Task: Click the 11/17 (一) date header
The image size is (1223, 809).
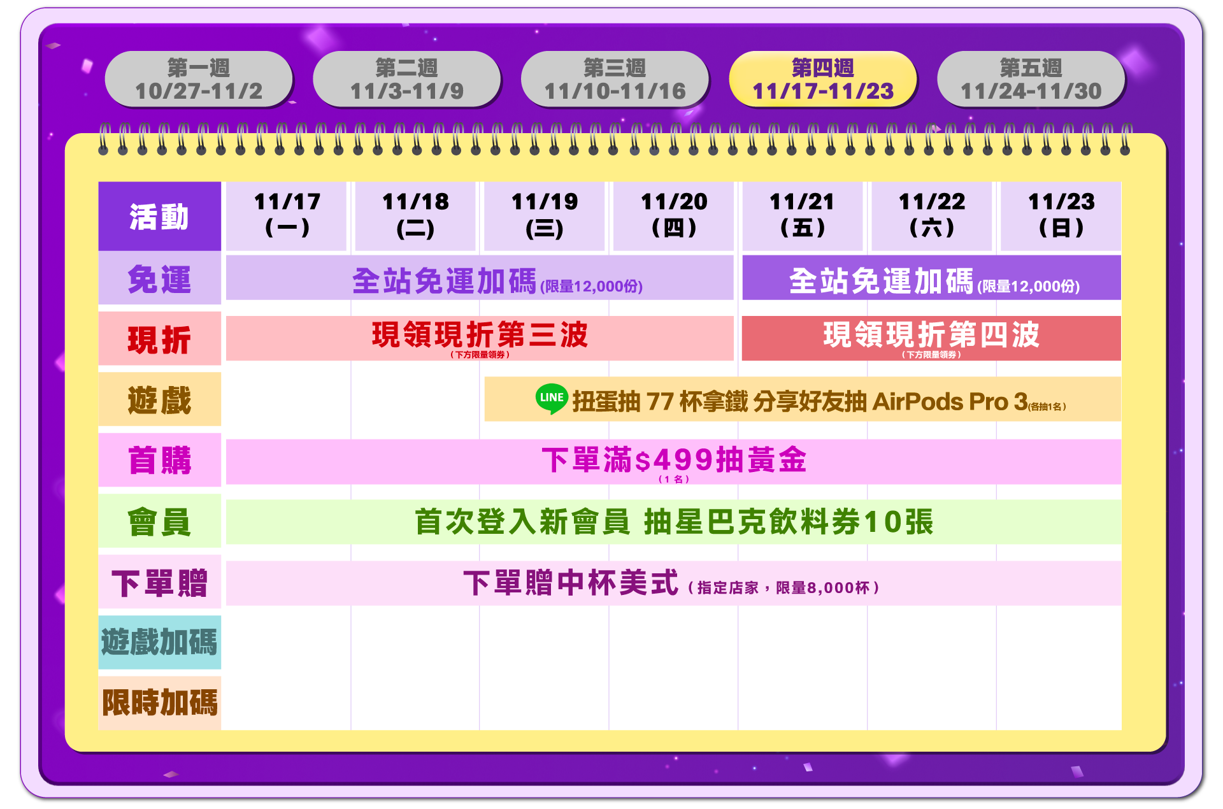Action: 287,215
